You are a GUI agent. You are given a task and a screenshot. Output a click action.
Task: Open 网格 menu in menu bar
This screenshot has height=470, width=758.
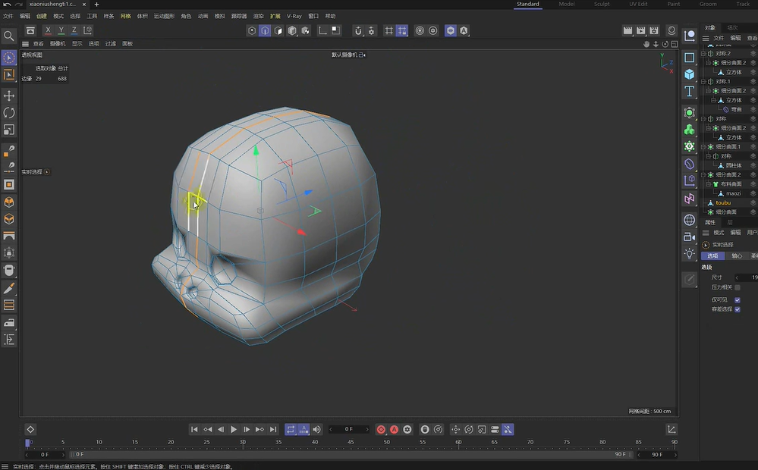tap(126, 16)
